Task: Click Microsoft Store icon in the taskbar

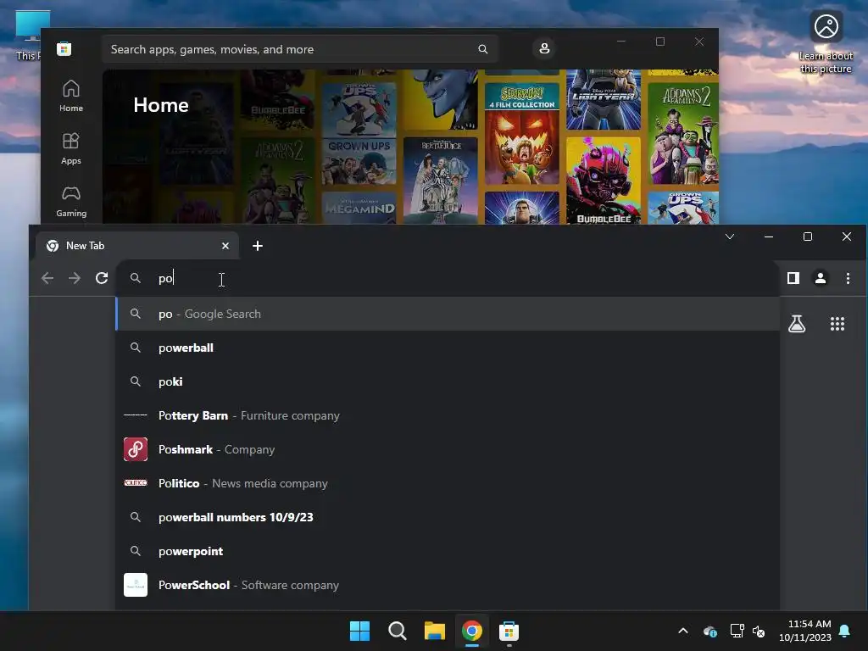Action: (509, 631)
